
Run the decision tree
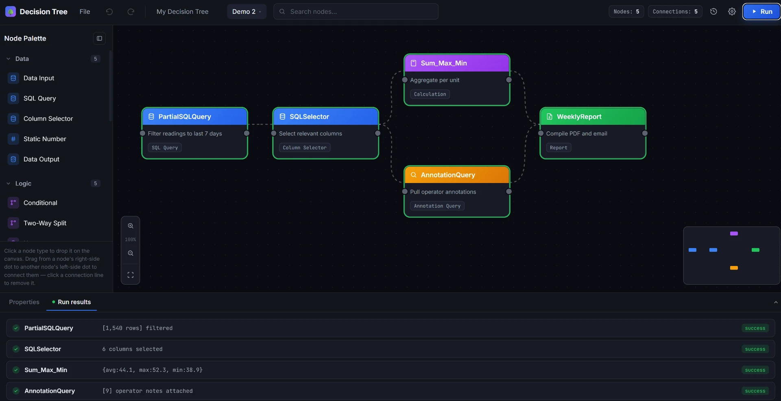point(761,11)
